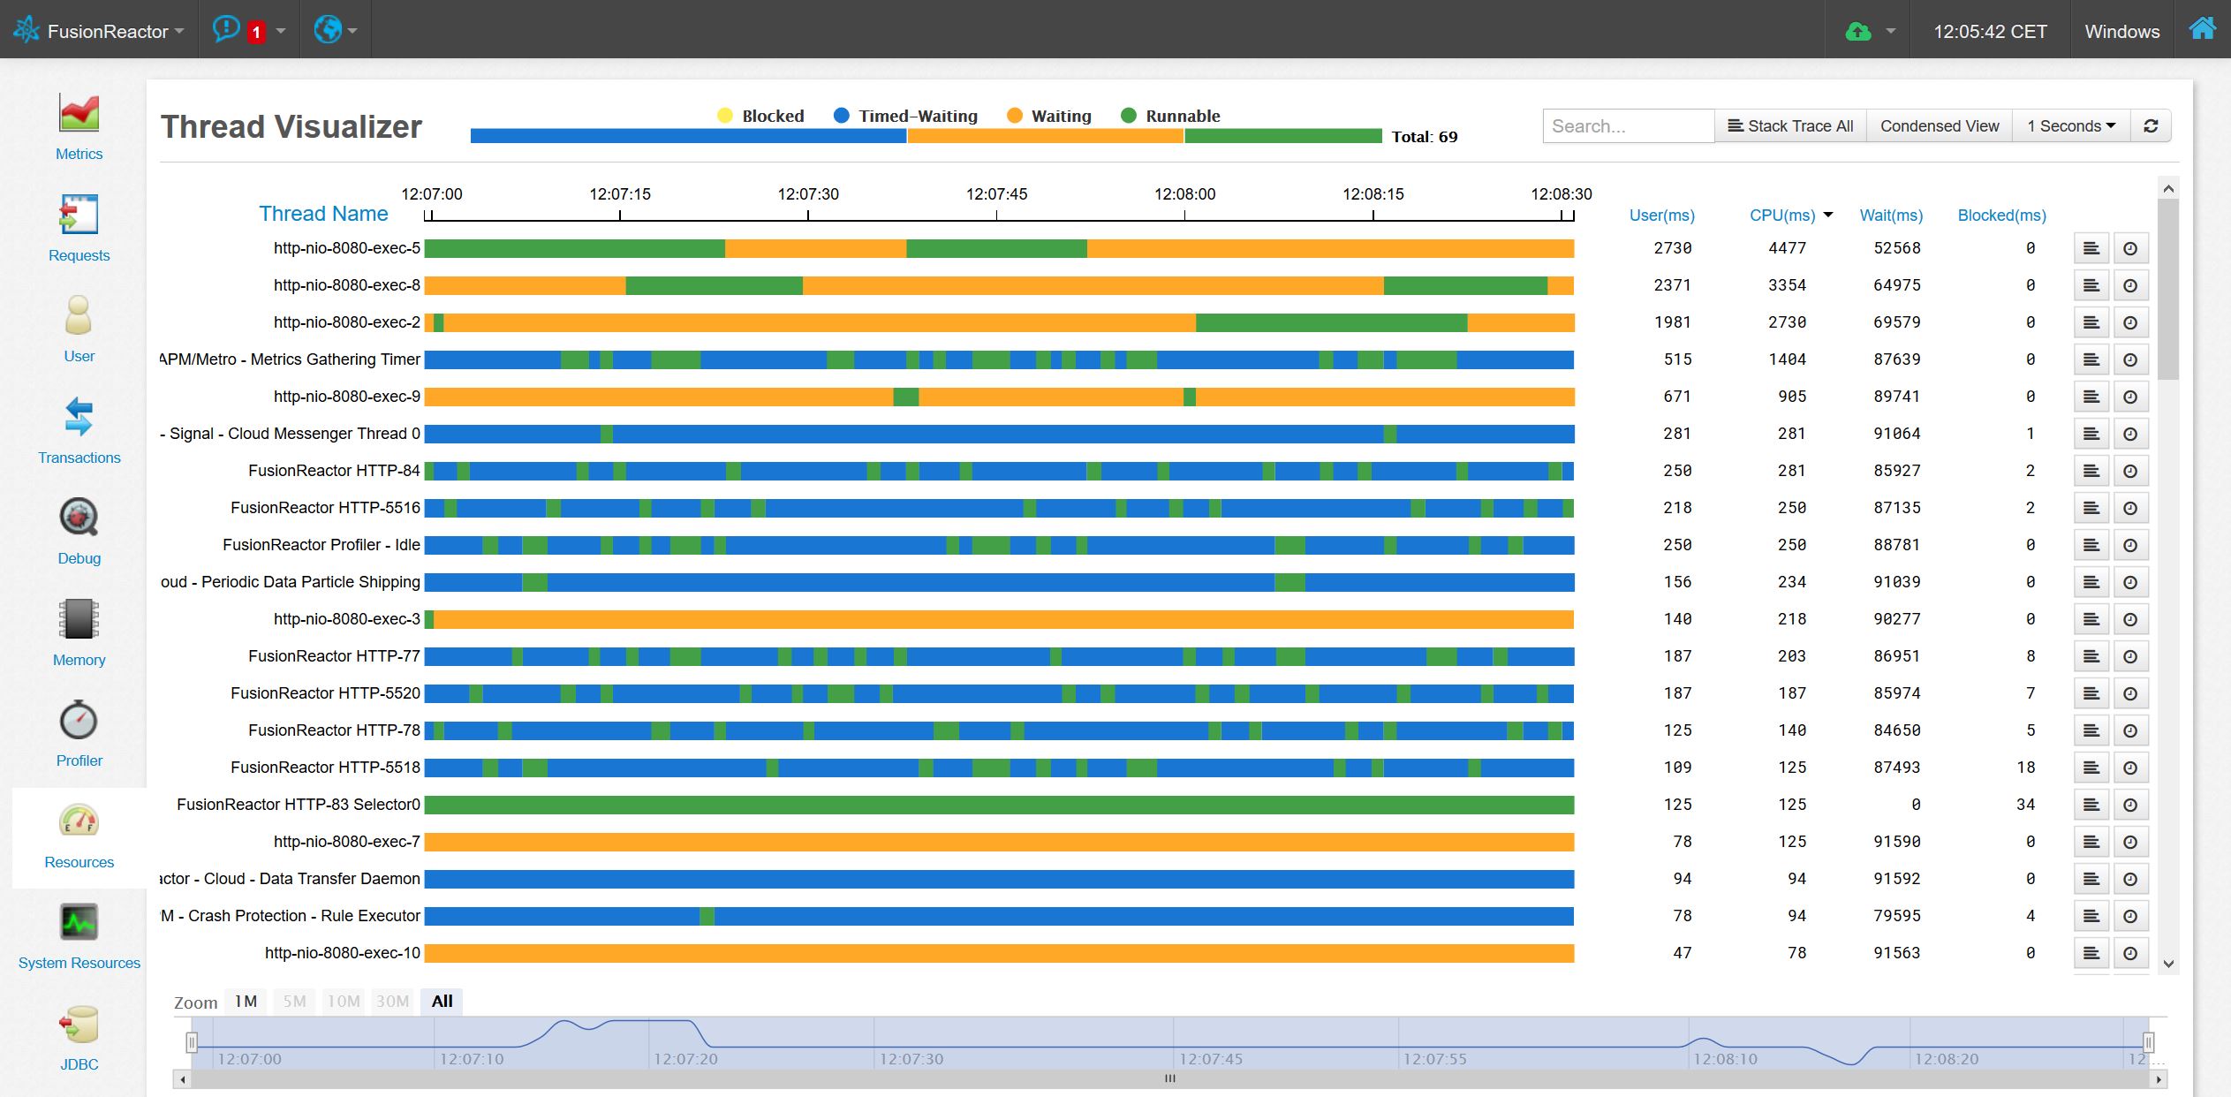Select the Debug sidebar entry
This screenshot has width=2231, height=1097.
tap(79, 525)
